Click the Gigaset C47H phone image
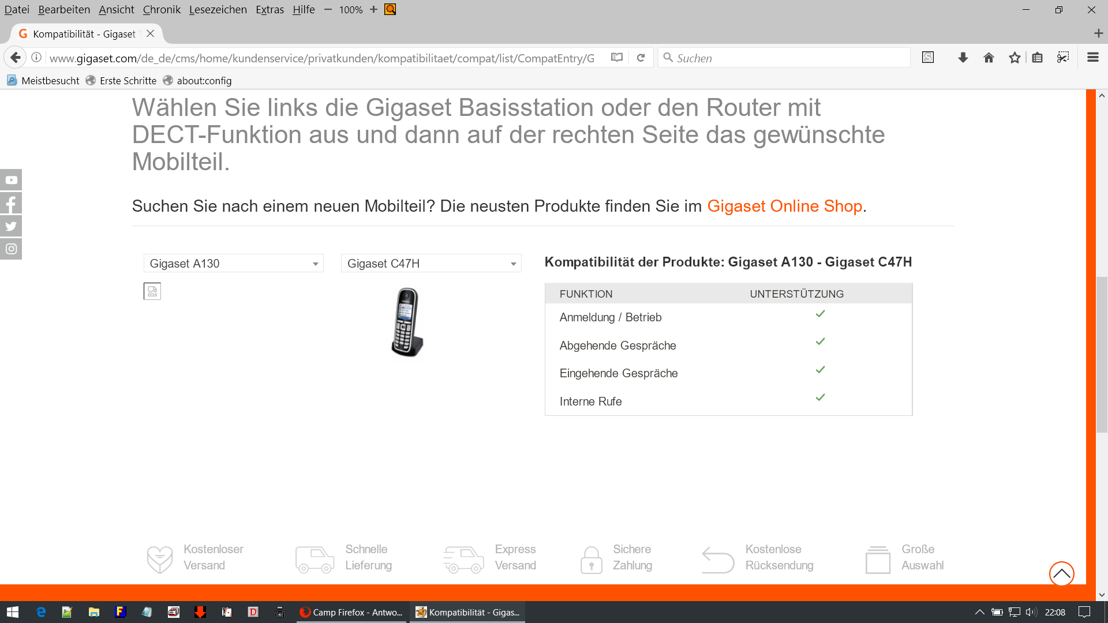Screen dimensions: 1108x623 click(407, 322)
